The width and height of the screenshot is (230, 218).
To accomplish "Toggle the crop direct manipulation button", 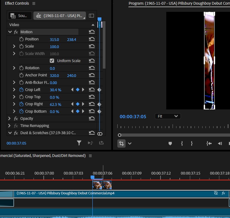I will pyautogui.click(x=121, y=143).
